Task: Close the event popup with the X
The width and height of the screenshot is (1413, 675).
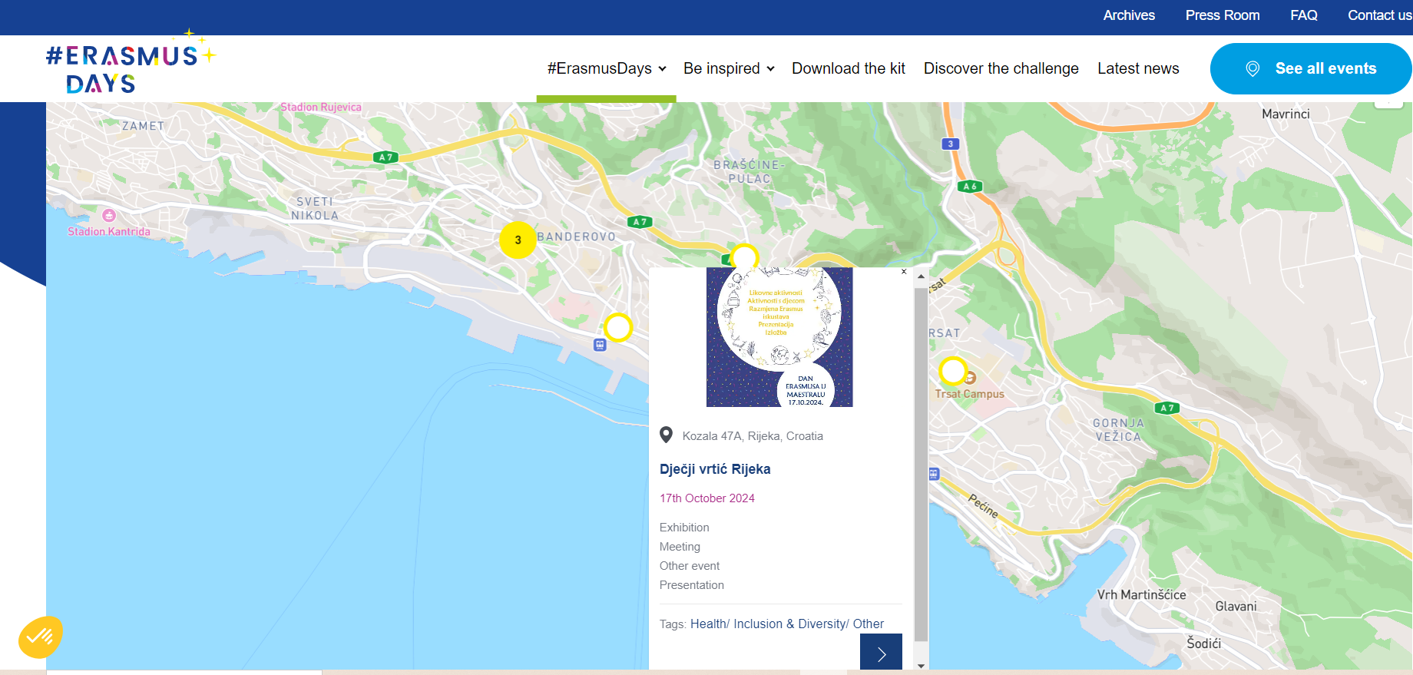Action: click(x=904, y=272)
